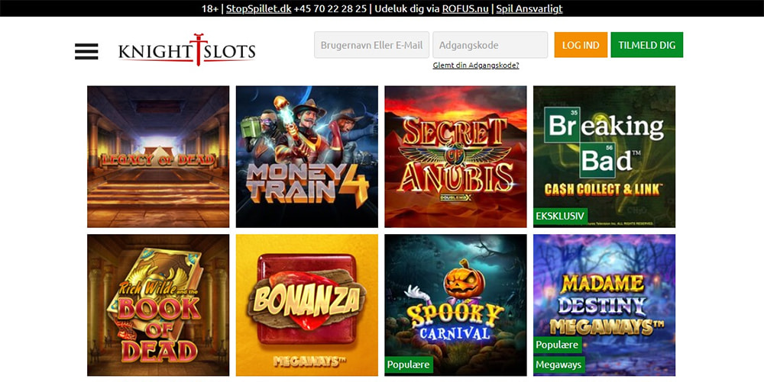Viewport: 764px width, 382px height.
Task: Open Legacy of Dead game tile
Action: click(158, 156)
